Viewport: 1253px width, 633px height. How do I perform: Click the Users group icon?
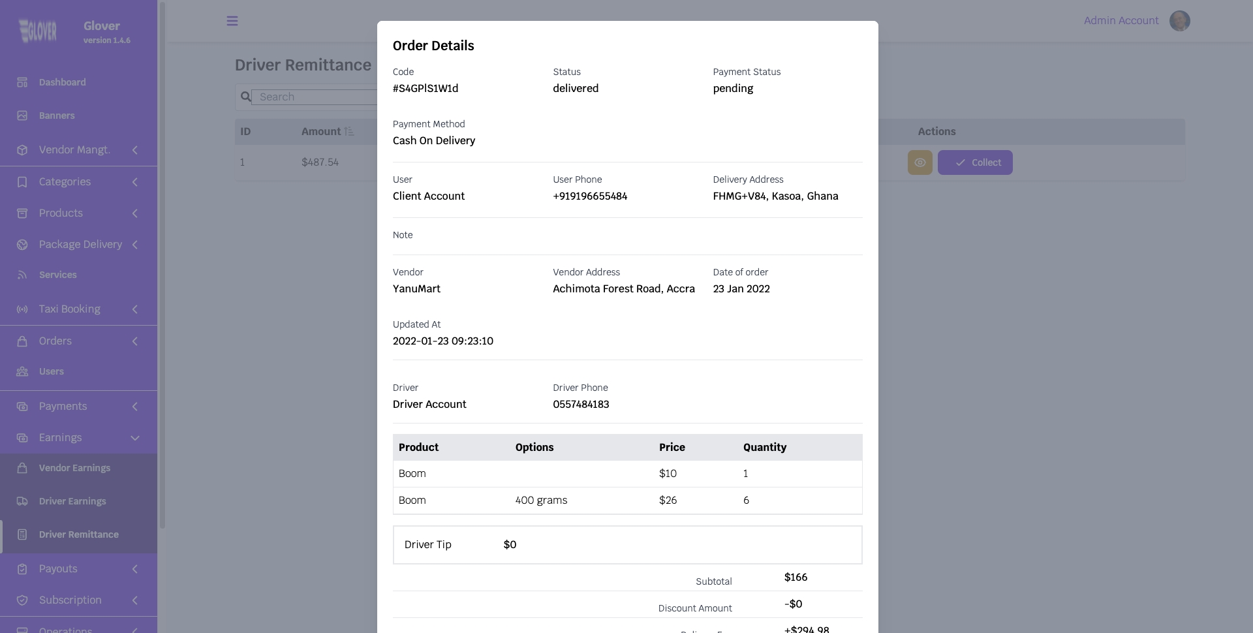click(x=22, y=371)
